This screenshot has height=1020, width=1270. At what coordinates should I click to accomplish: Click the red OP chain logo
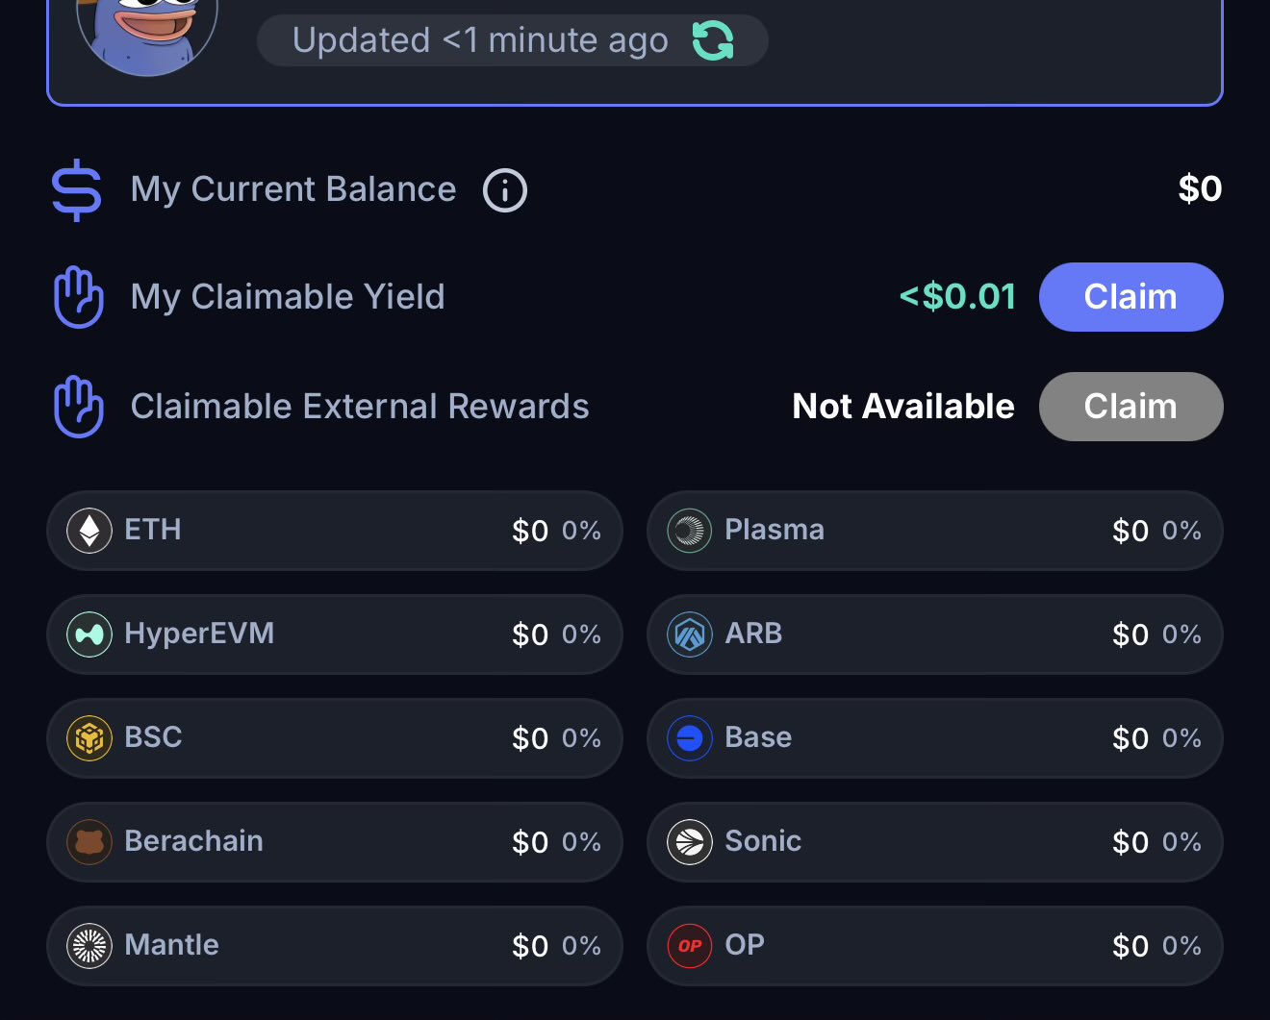(690, 946)
